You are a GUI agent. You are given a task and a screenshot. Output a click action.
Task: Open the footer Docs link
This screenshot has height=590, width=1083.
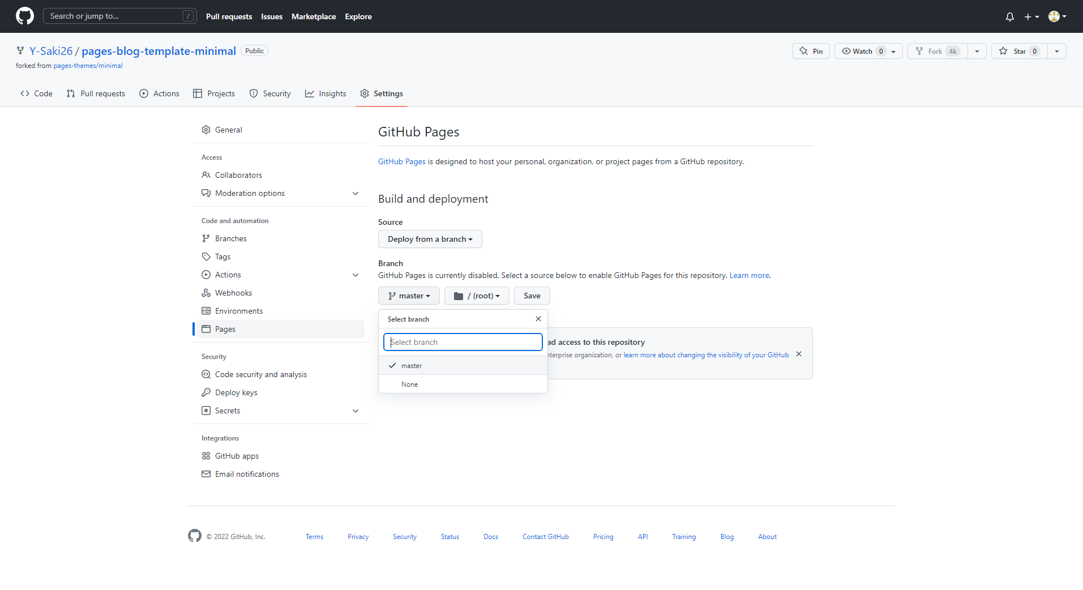491,537
